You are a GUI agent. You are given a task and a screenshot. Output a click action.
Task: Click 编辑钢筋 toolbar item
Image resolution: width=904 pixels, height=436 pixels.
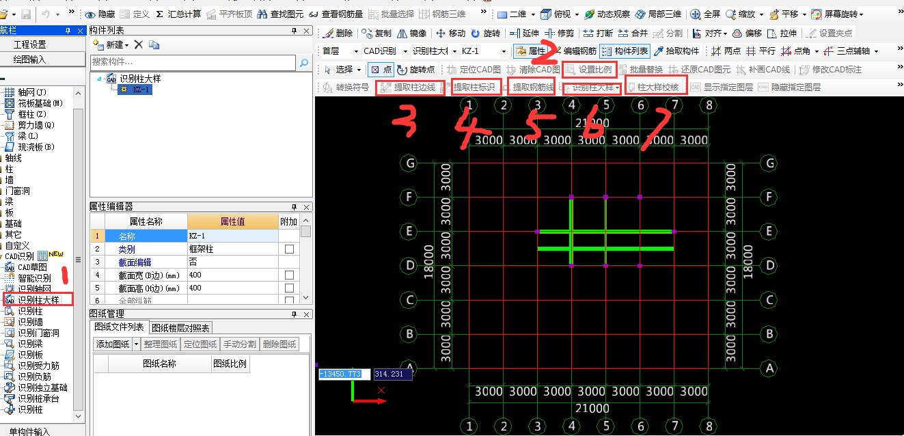tap(574, 51)
